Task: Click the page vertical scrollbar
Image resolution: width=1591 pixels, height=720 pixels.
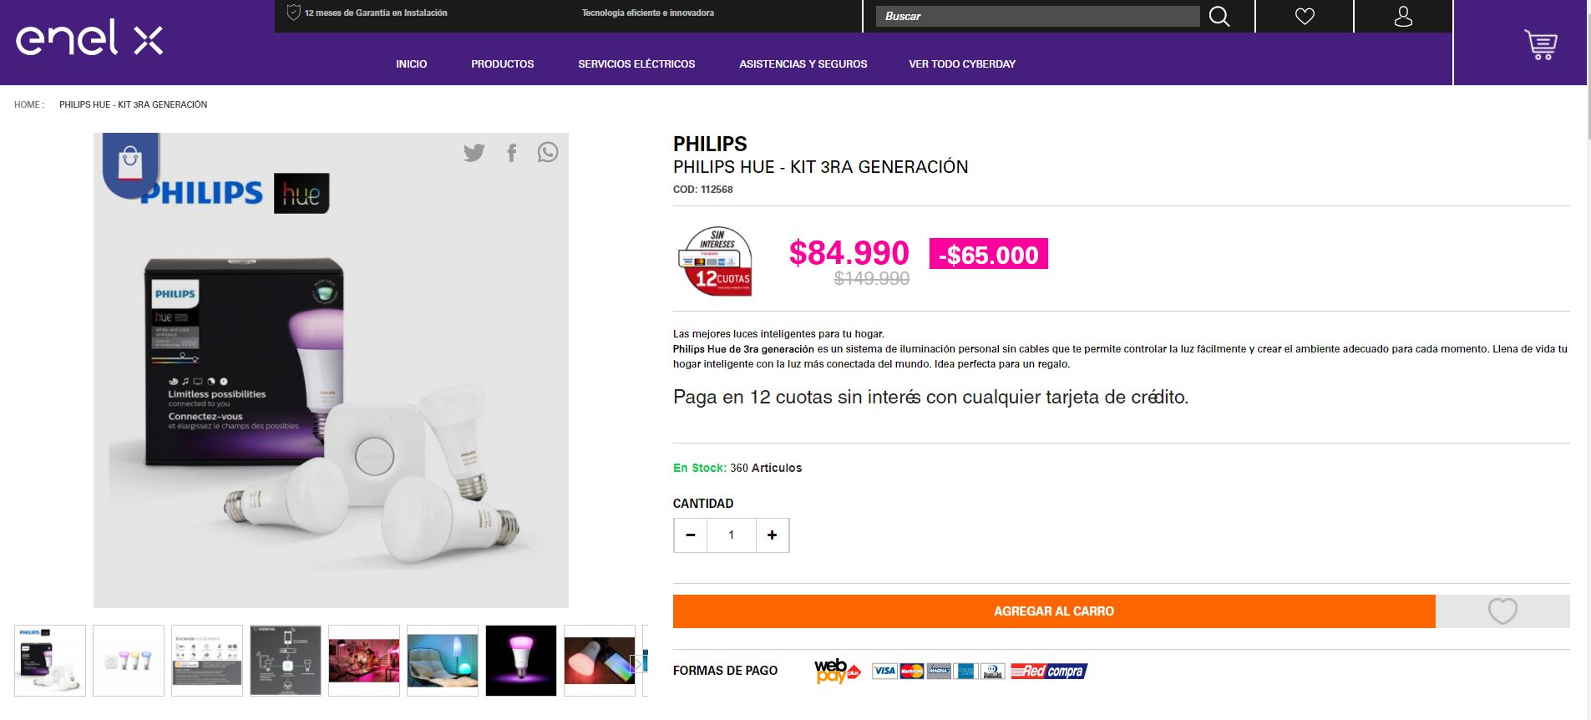Action: (1588, 334)
